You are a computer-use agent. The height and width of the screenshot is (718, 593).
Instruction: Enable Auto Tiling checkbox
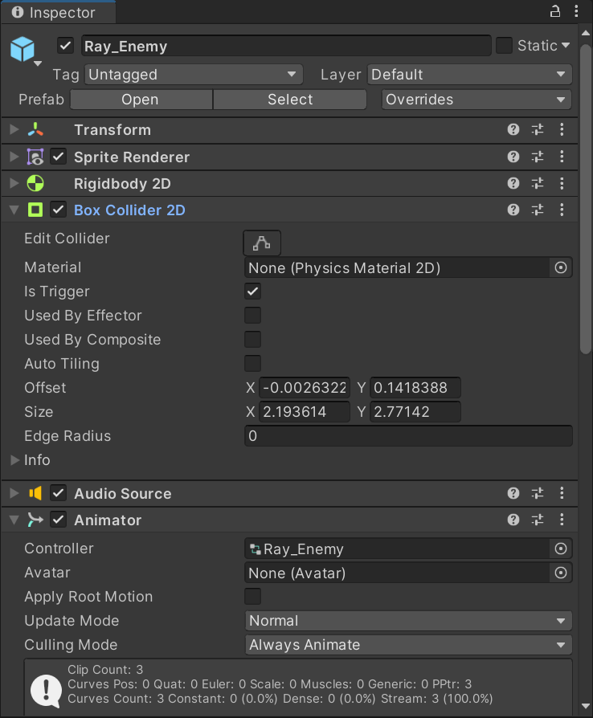point(252,364)
